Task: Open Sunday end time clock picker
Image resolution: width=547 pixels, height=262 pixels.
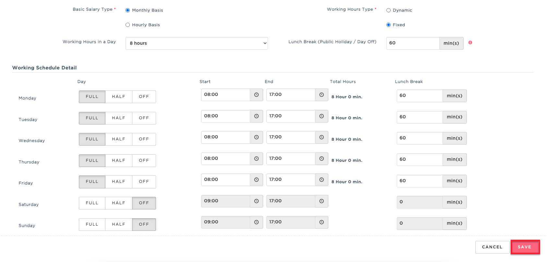Action: [x=322, y=222]
